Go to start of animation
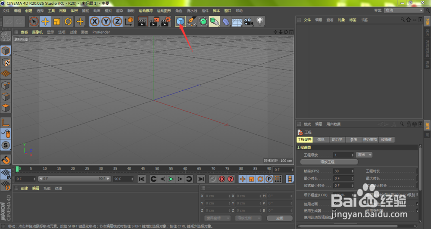Image resolution: width=431 pixels, height=229 pixels. pos(141,179)
